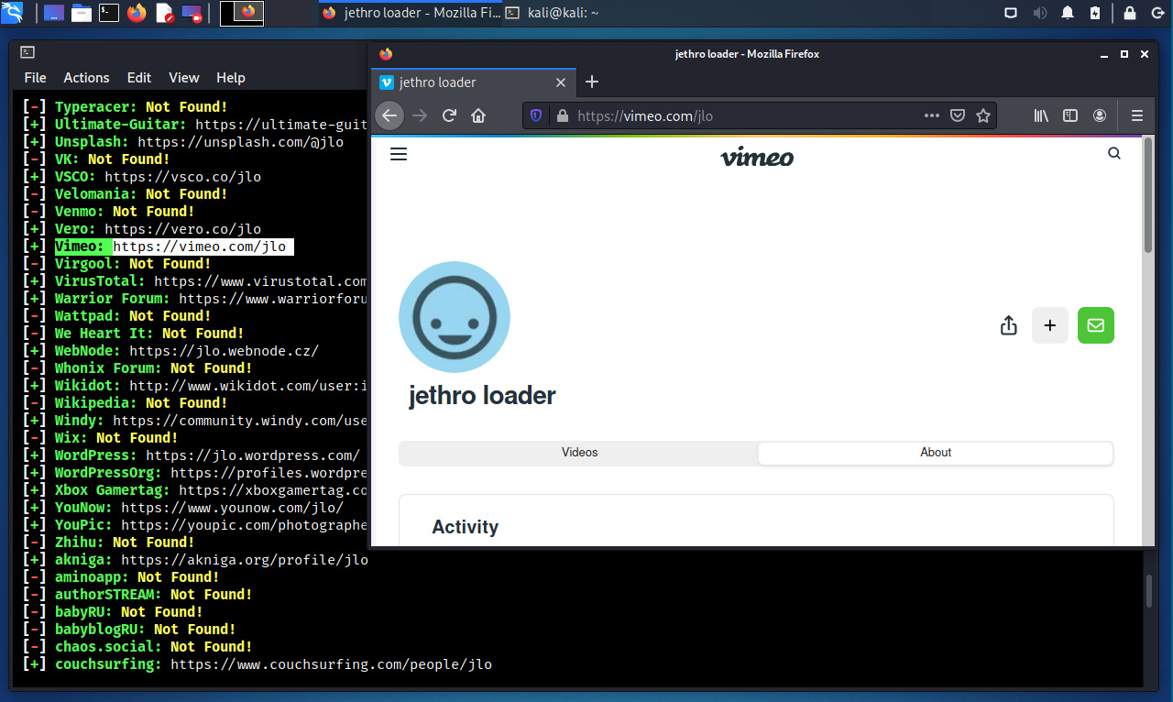
Task: Open the terminal Actions menu
Action: click(x=86, y=78)
